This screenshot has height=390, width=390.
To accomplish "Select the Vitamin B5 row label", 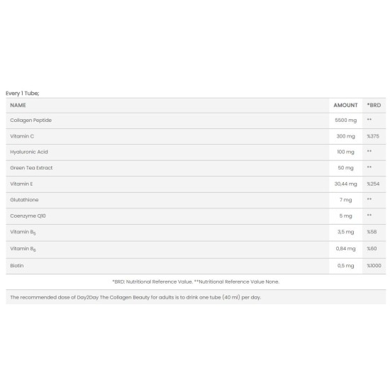I will click(23, 233).
